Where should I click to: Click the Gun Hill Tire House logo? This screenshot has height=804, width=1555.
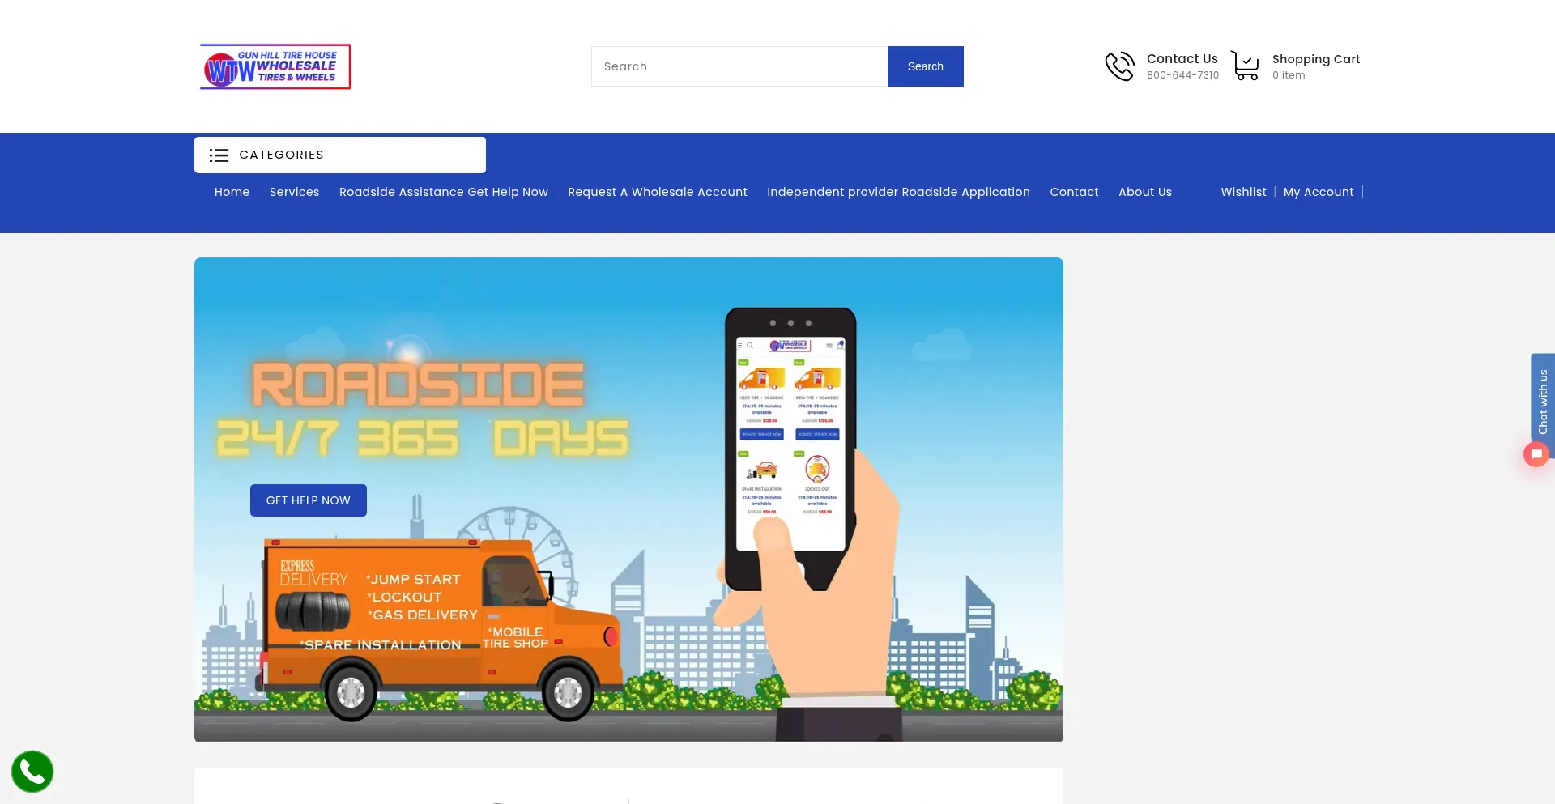[275, 66]
